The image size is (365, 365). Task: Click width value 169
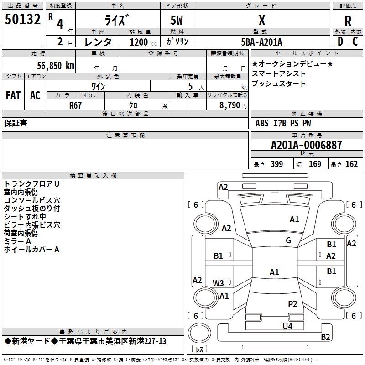[315, 164]
